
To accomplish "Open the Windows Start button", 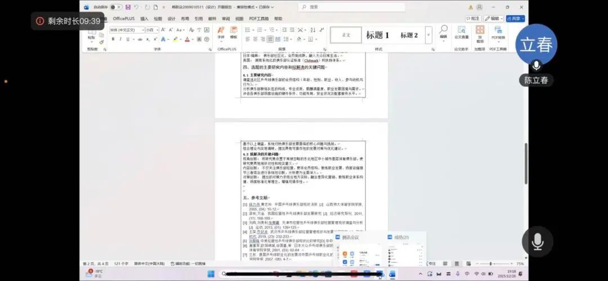I will (x=211, y=274).
